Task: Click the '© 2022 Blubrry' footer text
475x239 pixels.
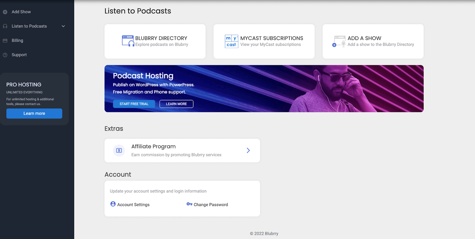Action: (x=264, y=234)
